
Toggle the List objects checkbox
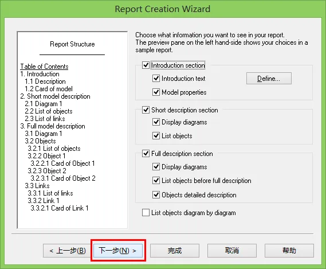pos(156,136)
